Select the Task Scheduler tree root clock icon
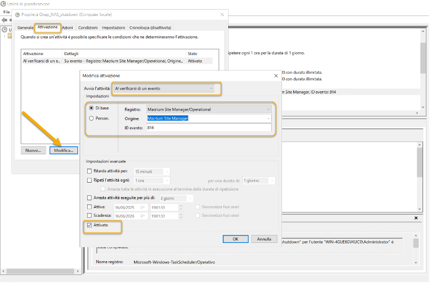The width and height of the screenshot is (430, 283). point(5,29)
